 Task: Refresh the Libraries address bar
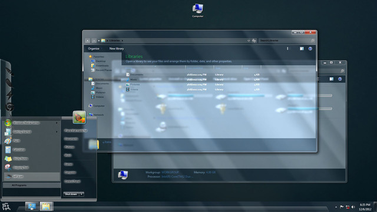click(254, 41)
